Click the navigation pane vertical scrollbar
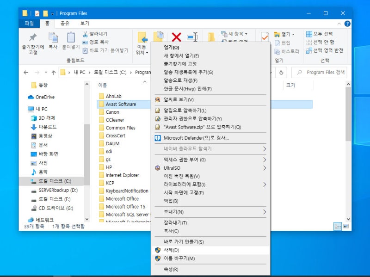Screen dimensions: 370x277 pyautogui.click(x=87, y=154)
